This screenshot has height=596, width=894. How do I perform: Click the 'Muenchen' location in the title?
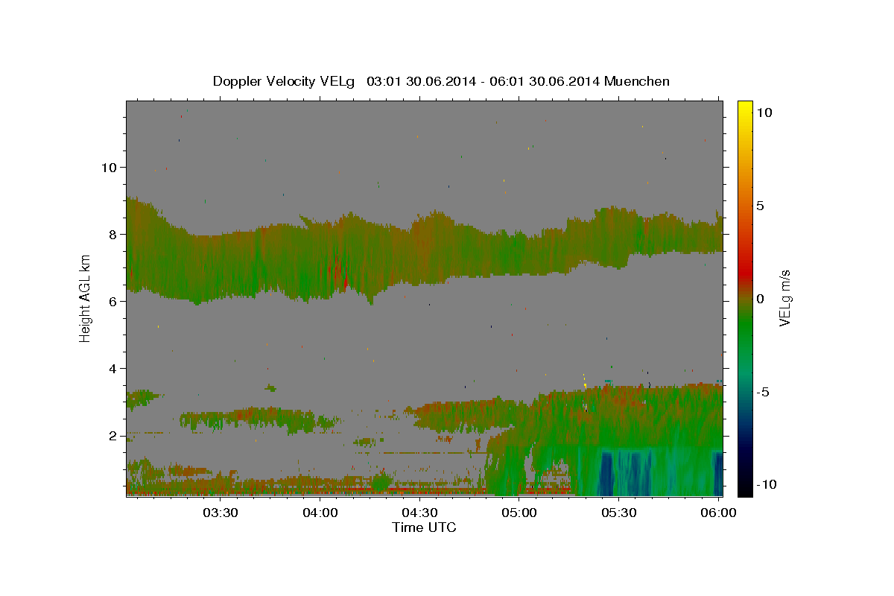coord(637,81)
